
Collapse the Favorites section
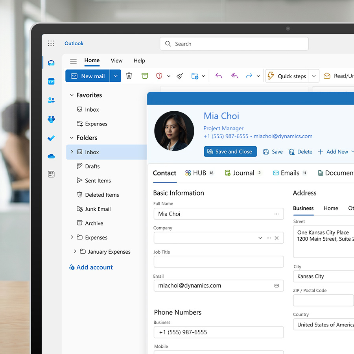[x=72, y=95]
